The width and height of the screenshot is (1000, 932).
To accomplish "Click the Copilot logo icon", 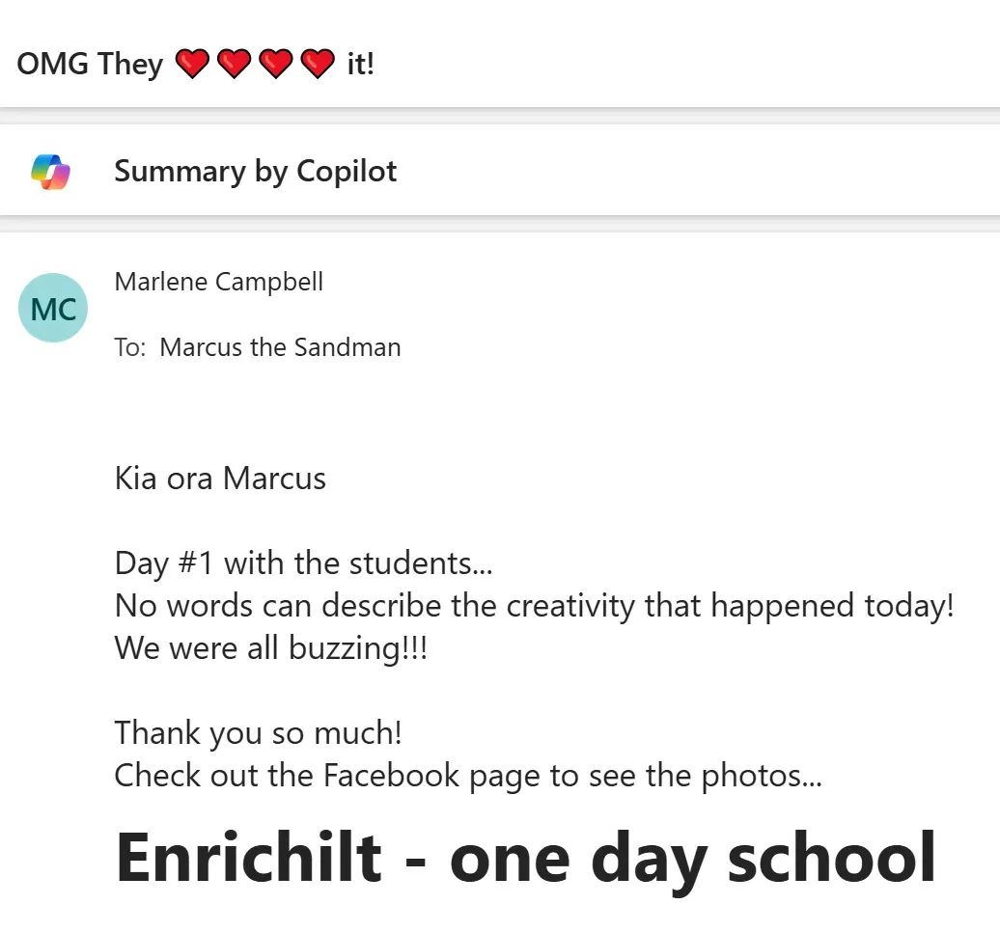I will click(x=50, y=172).
